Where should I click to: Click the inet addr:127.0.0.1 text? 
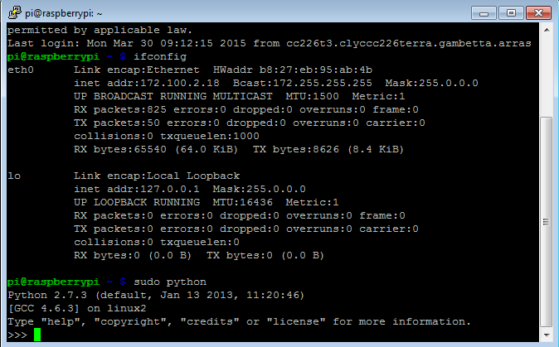click(137, 189)
